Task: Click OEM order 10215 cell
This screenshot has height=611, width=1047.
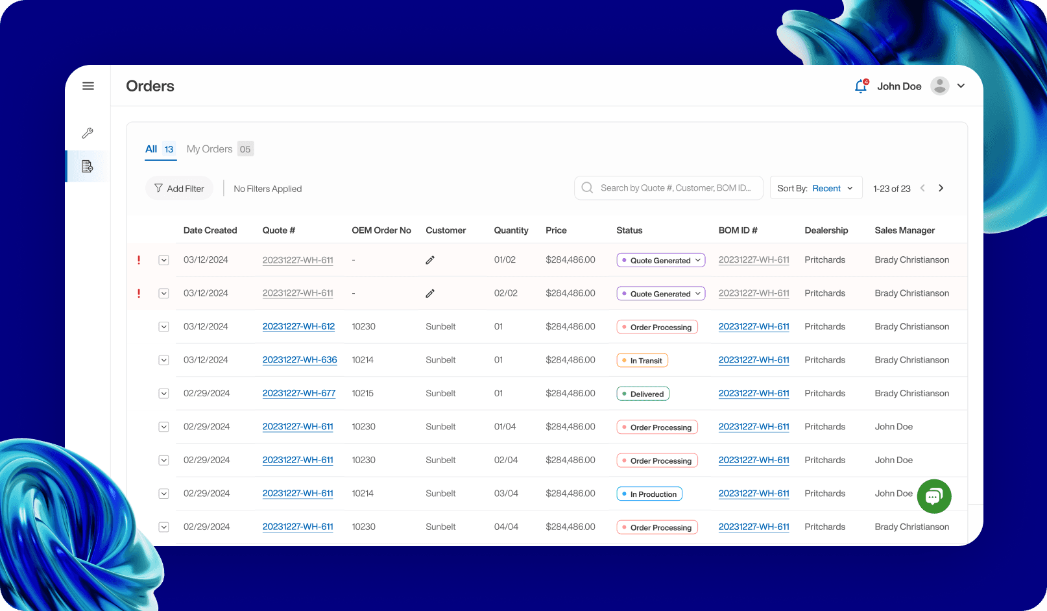Action: 363,393
